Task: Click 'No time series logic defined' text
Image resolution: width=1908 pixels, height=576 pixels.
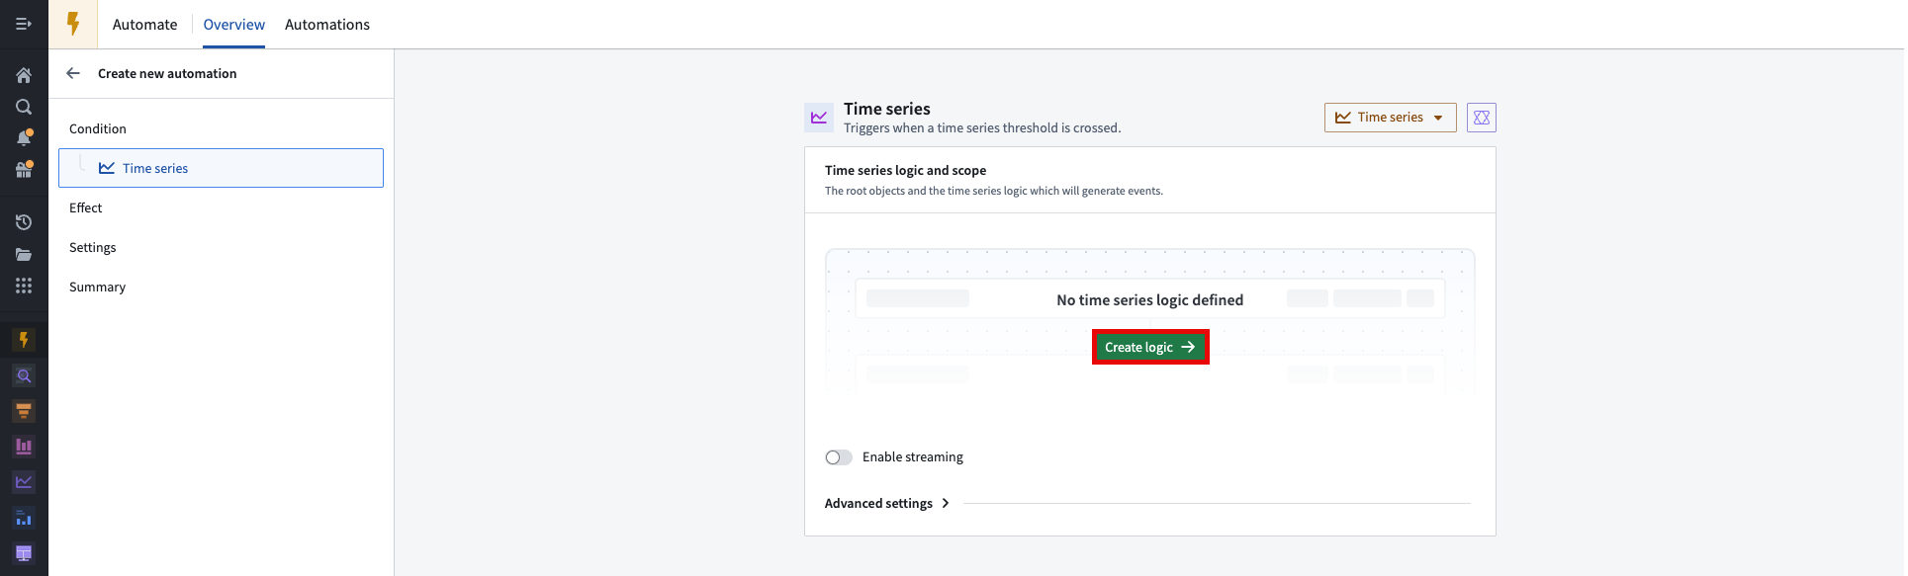Action: (x=1150, y=299)
